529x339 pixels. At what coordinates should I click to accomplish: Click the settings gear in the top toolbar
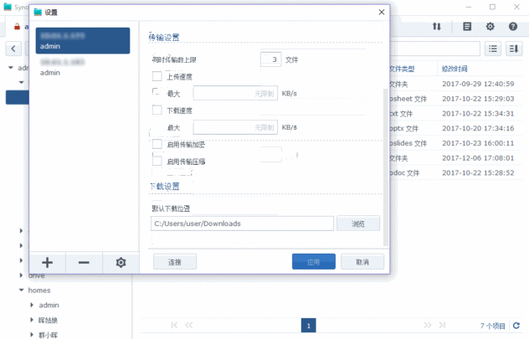pos(490,27)
